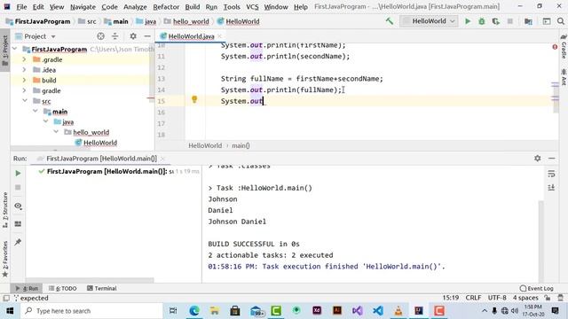Click the UTF-8 encoding in status bar

[x=497, y=298]
